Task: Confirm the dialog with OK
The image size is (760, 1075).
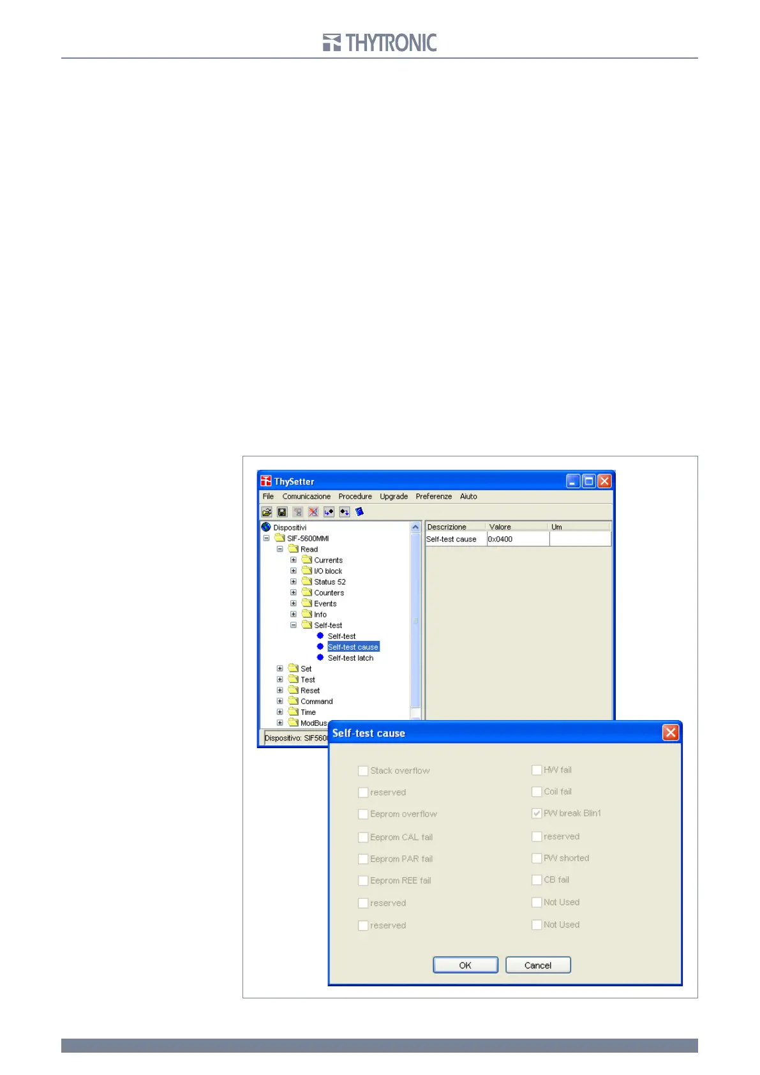Action: (x=465, y=965)
